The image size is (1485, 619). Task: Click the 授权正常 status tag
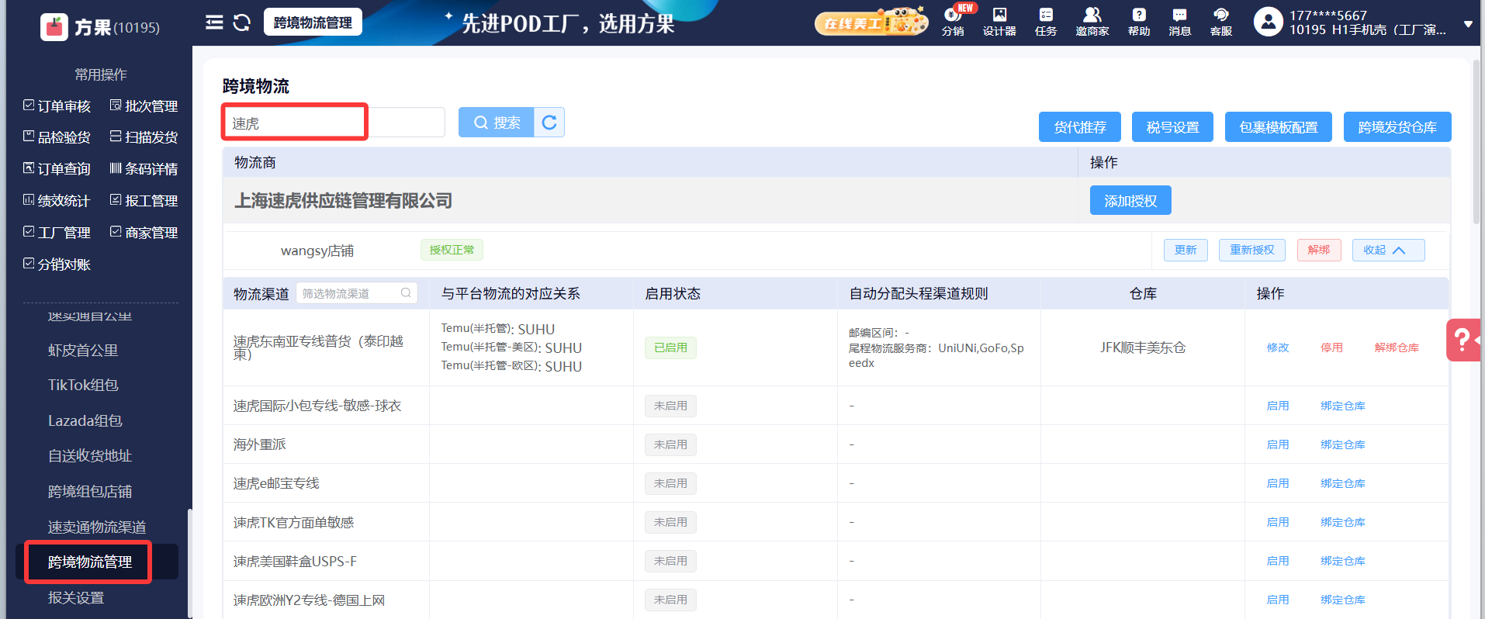[452, 250]
